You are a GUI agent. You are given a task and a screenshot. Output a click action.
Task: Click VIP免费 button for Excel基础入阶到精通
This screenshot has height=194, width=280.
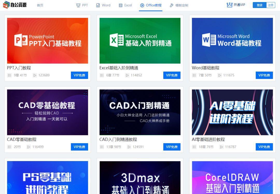tap(172, 75)
